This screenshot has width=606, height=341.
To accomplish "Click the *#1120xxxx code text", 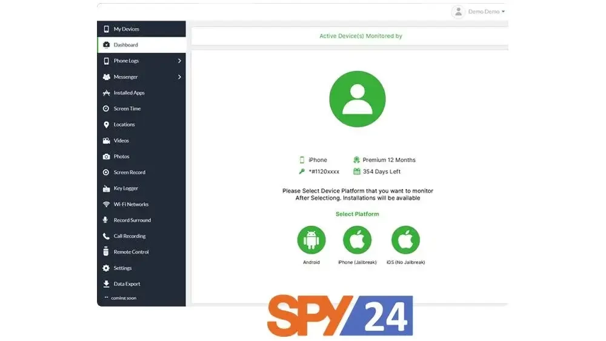I will pyautogui.click(x=324, y=171).
